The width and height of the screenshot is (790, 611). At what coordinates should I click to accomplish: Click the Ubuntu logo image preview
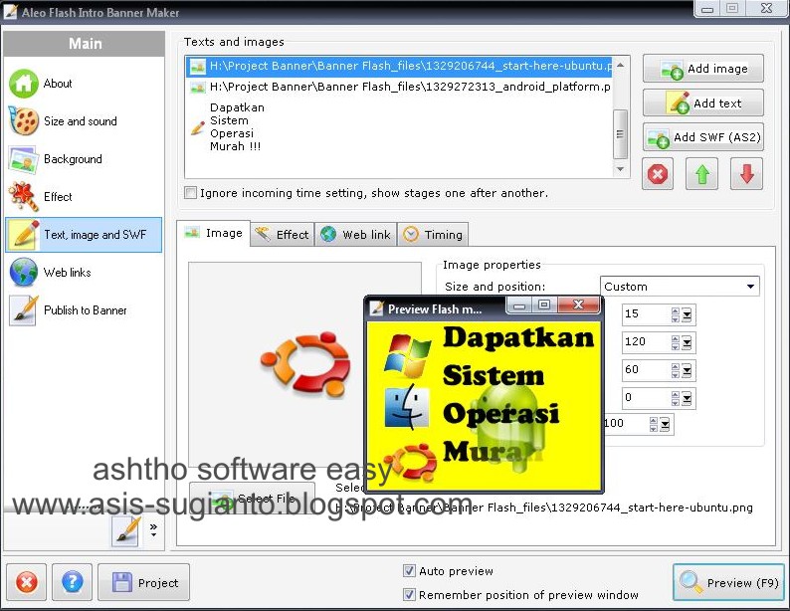pyautogui.click(x=305, y=363)
